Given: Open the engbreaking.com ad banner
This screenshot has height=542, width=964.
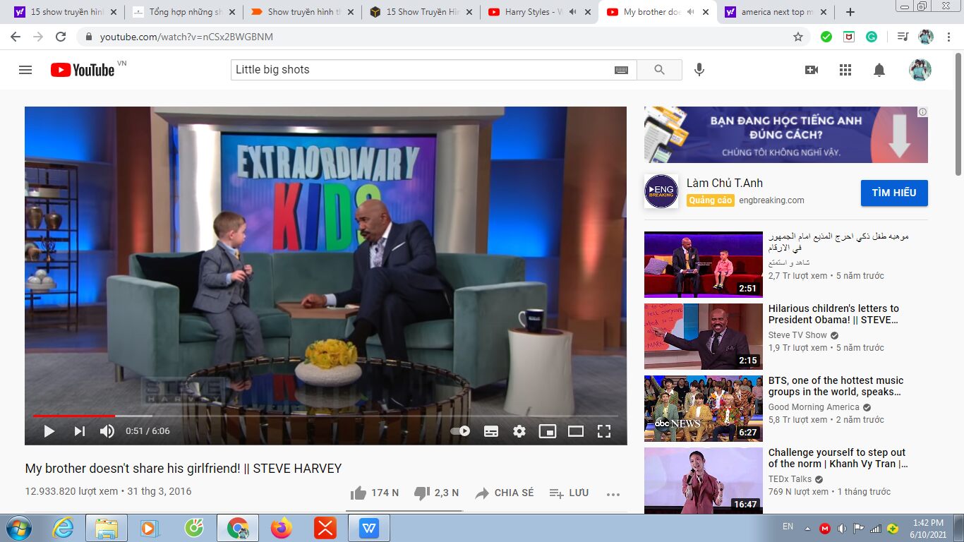Looking at the screenshot, I should point(786,135).
